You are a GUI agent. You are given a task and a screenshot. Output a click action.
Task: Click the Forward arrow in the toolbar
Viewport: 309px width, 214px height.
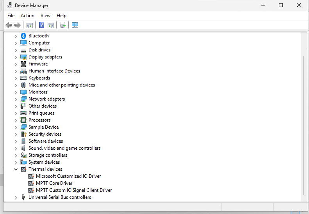coord(17,25)
